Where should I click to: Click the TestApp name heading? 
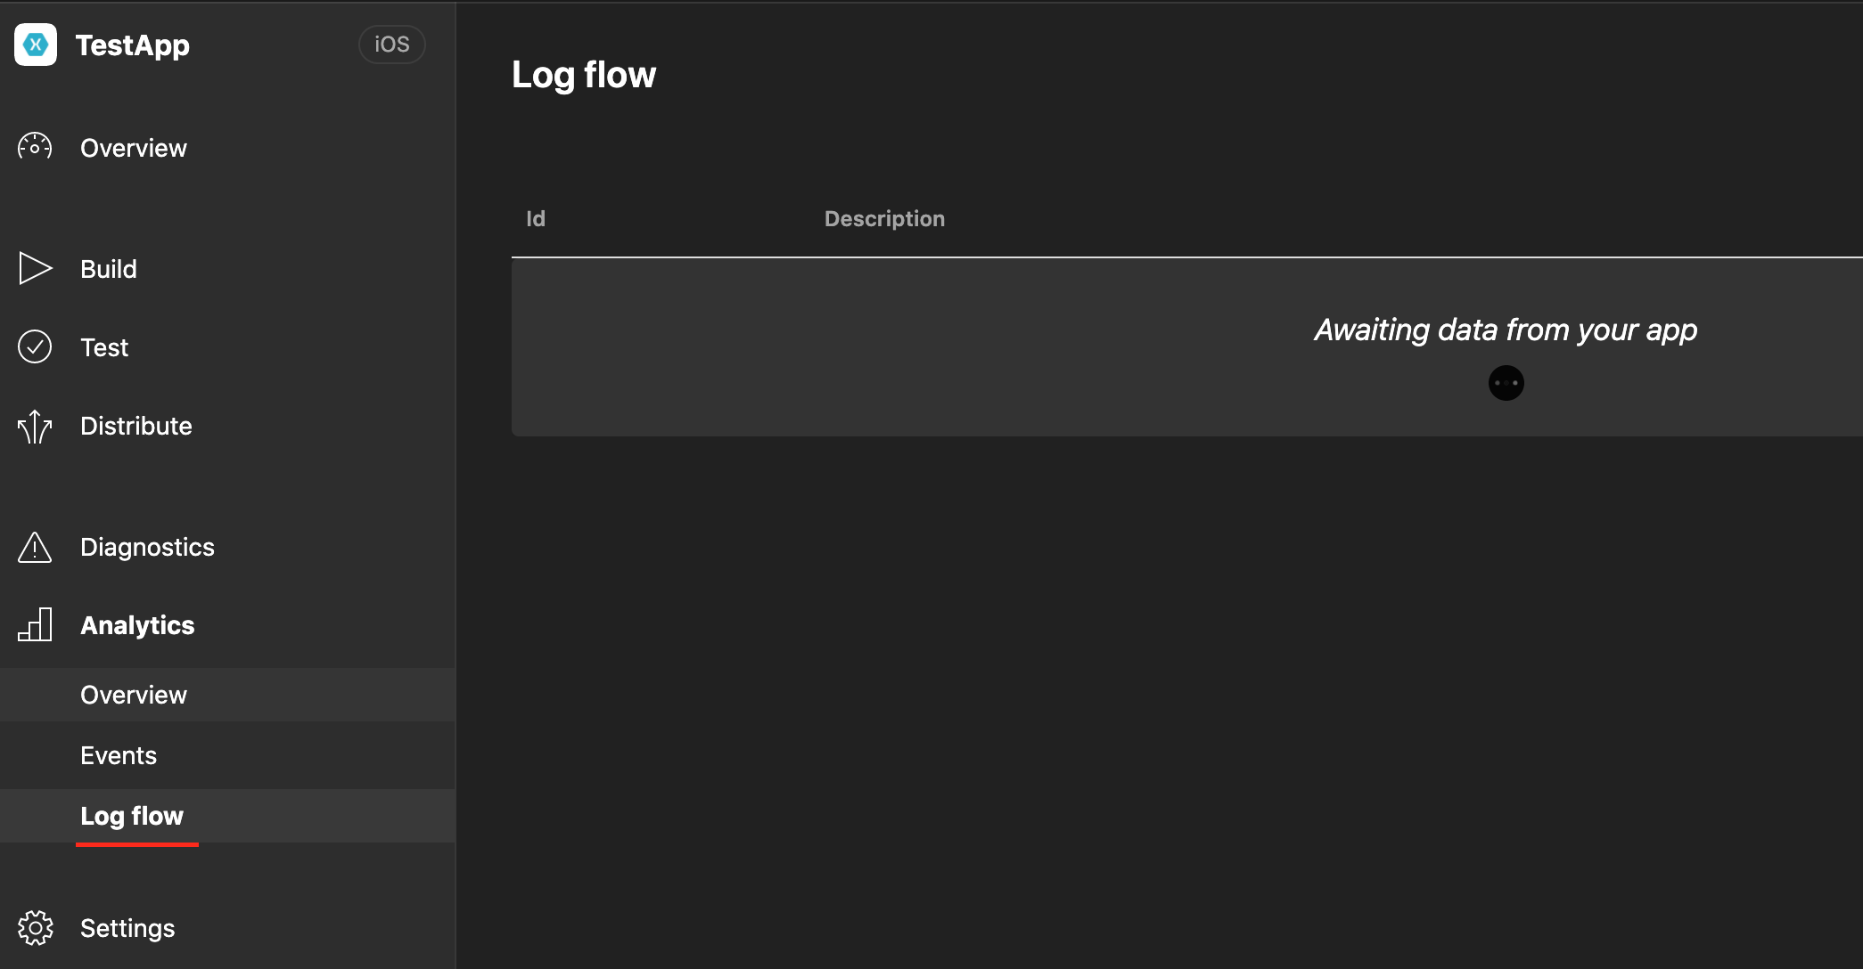pos(134,45)
